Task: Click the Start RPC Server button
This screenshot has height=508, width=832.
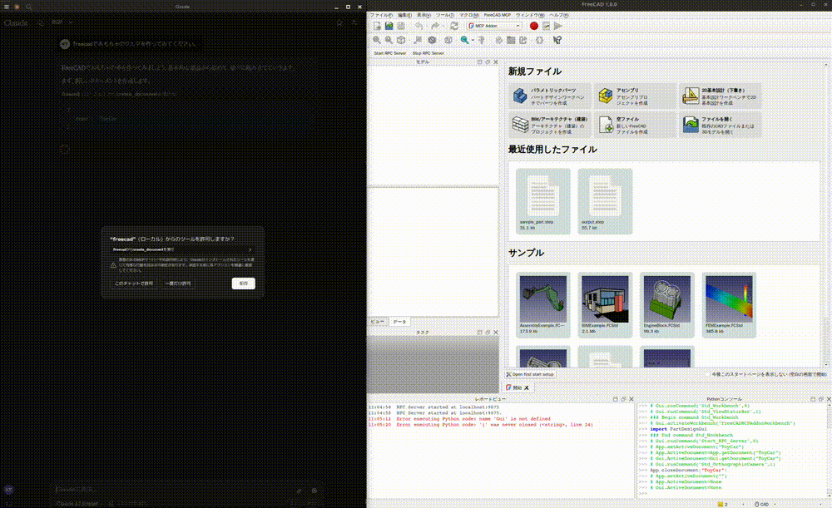Action: coord(389,52)
